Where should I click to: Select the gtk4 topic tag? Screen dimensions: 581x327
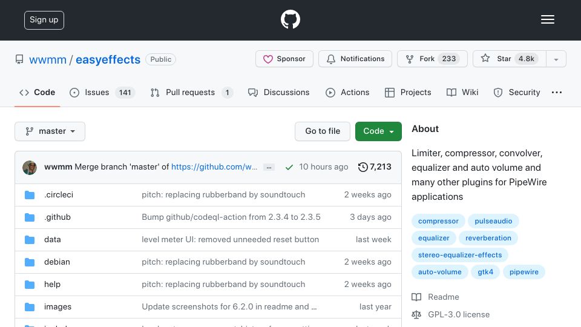485,272
